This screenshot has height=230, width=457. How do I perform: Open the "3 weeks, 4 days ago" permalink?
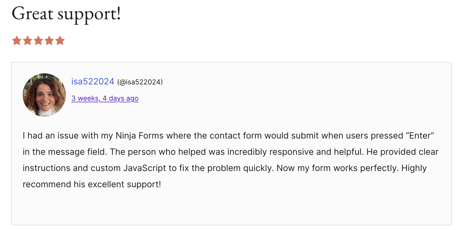[x=105, y=98]
